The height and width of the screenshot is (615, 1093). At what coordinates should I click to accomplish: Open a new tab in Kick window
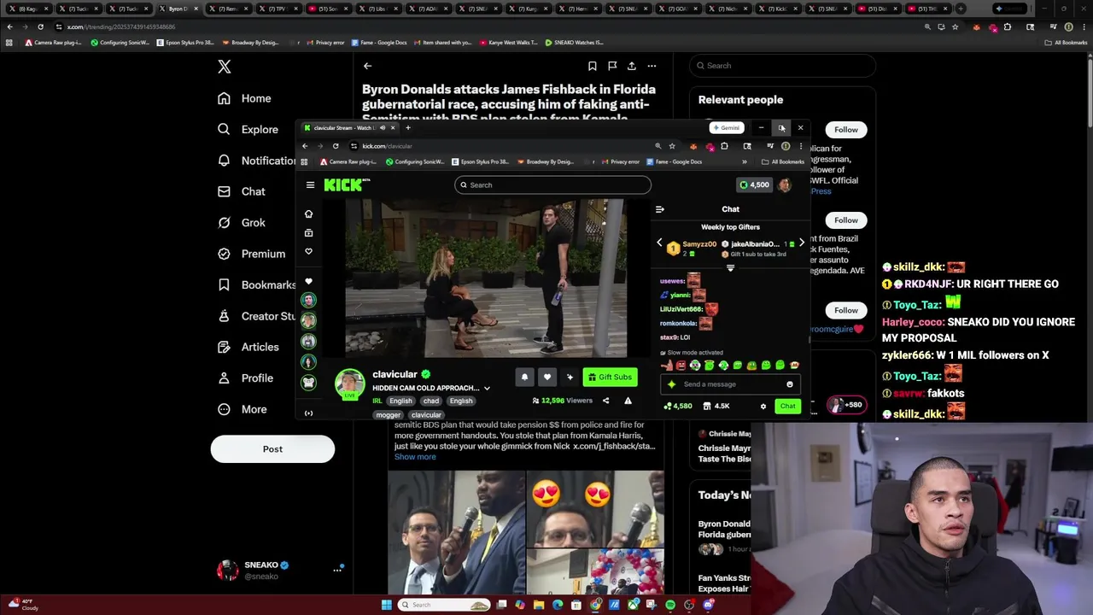point(408,128)
